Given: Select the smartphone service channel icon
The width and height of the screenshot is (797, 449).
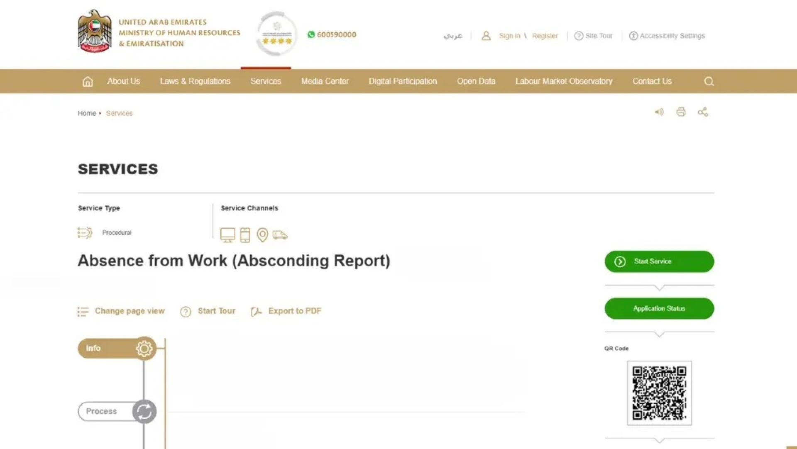Looking at the screenshot, I should click(246, 234).
